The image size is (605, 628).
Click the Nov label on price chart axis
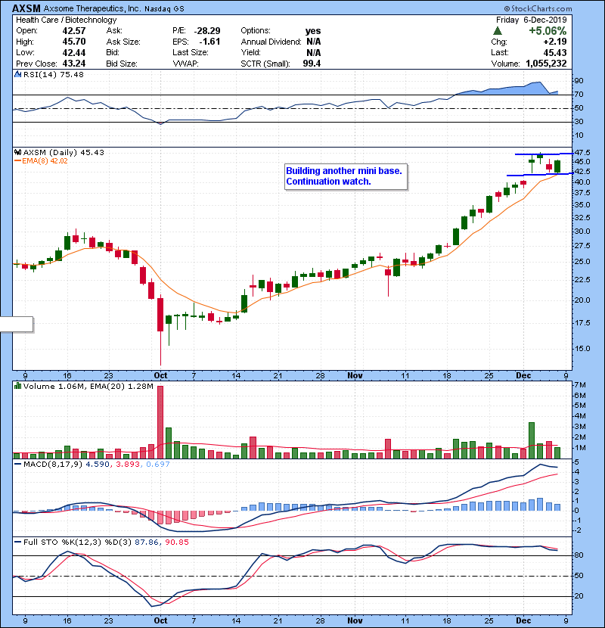[x=355, y=376]
